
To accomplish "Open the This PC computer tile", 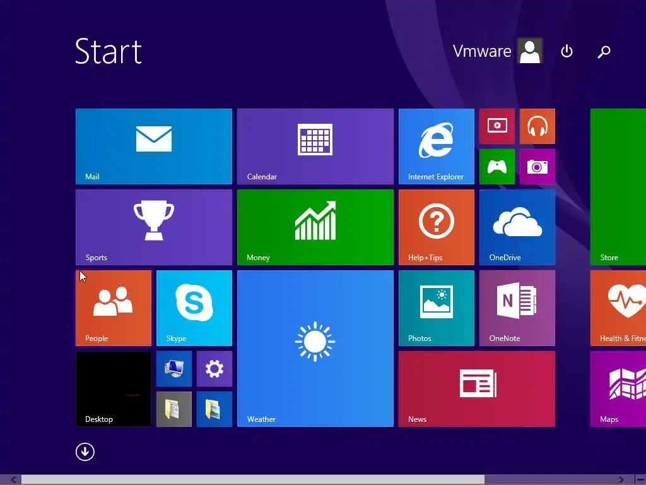I will (x=174, y=369).
